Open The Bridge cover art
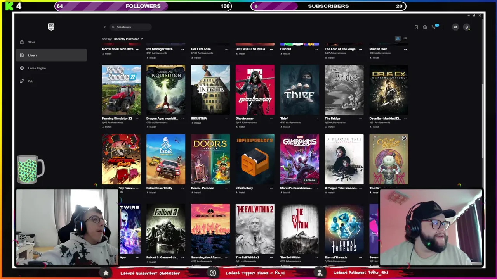The width and height of the screenshot is (497, 279). coord(344,90)
